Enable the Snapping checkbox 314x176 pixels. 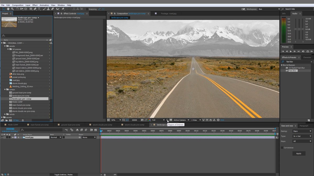tap(87, 9)
